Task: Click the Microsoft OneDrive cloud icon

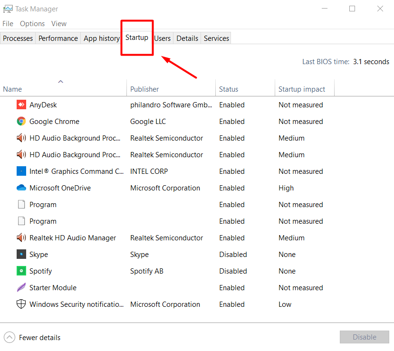Action: [21, 188]
